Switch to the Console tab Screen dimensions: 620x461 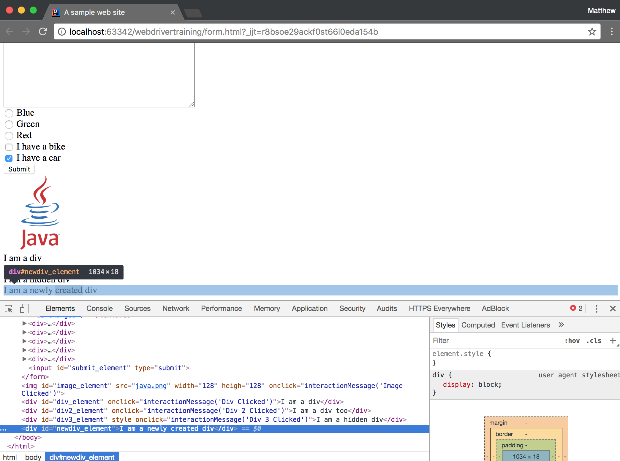pyautogui.click(x=99, y=309)
